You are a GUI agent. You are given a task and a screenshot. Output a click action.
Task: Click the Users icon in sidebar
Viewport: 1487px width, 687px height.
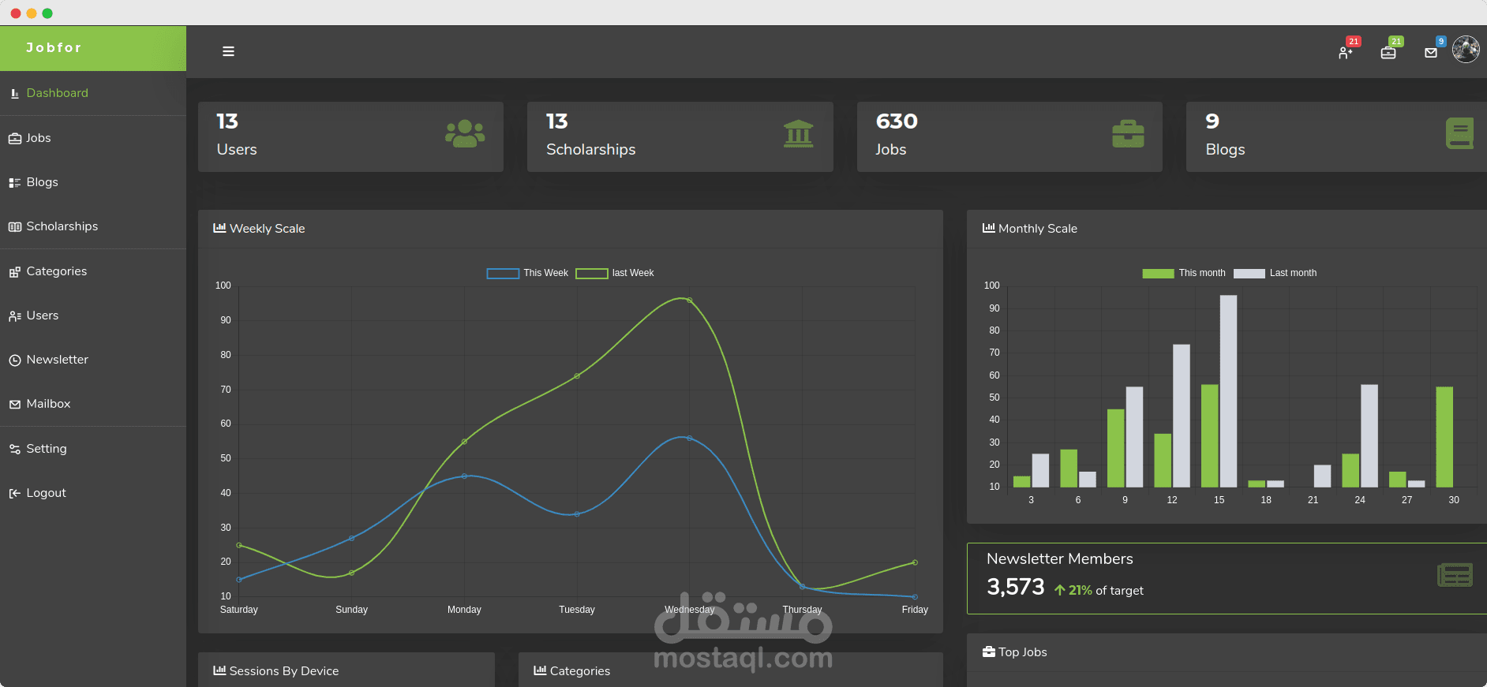[15, 315]
